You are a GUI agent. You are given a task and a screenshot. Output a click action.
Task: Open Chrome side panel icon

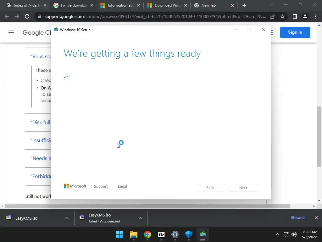click(295, 16)
